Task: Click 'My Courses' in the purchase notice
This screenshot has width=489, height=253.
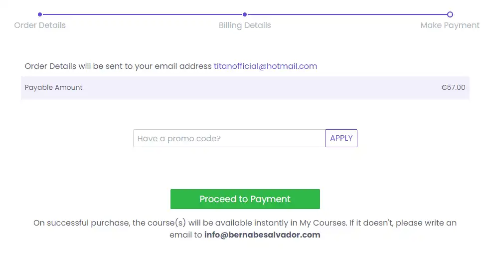Action: 322,223
